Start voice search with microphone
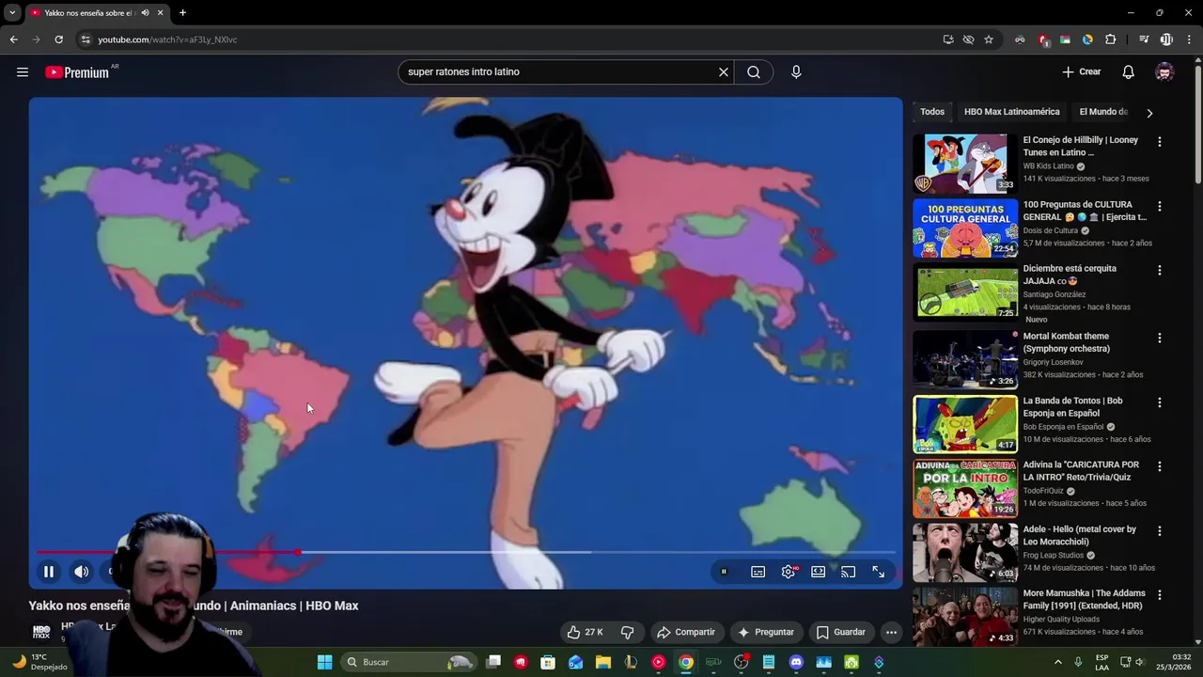The width and height of the screenshot is (1203, 677). [x=796, y=72]
